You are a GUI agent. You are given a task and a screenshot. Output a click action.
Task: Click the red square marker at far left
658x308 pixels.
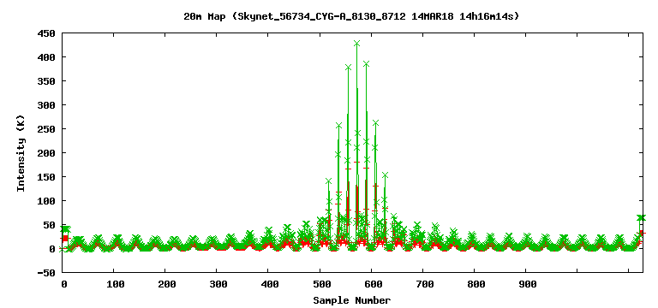[65, 238]
